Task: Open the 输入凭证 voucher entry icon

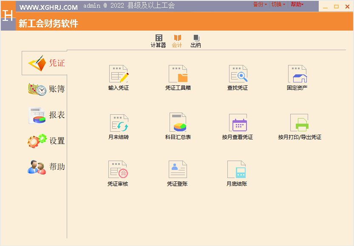Action: 119,75
